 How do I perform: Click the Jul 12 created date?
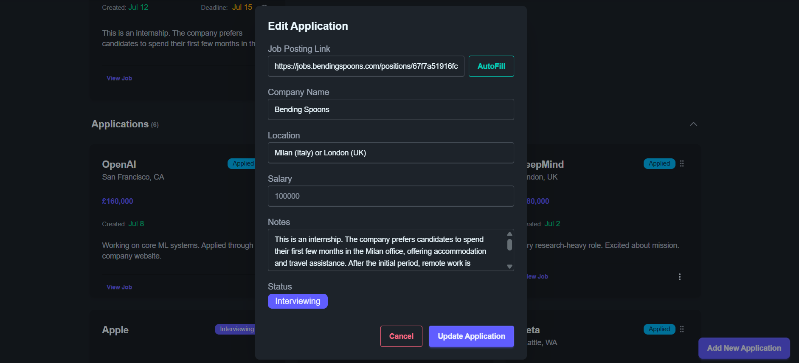click(x=138, y=7)
